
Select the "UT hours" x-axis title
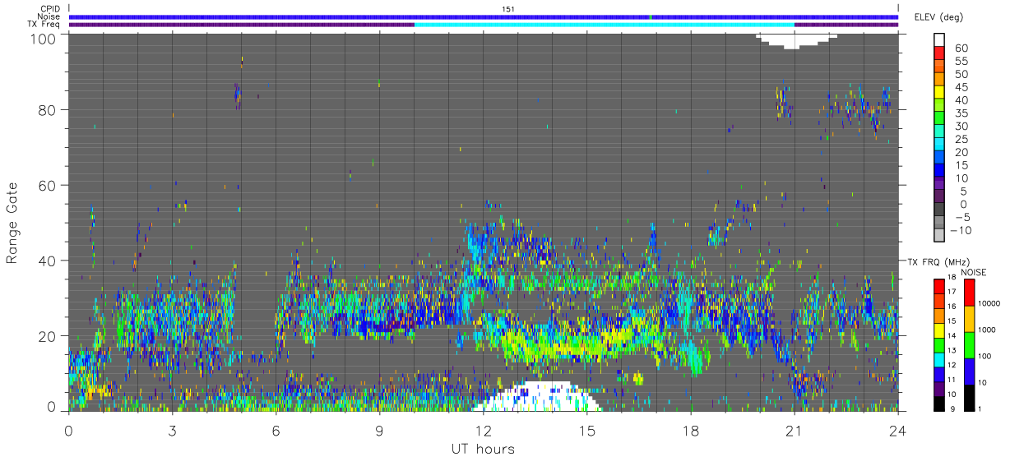[482, 449]
